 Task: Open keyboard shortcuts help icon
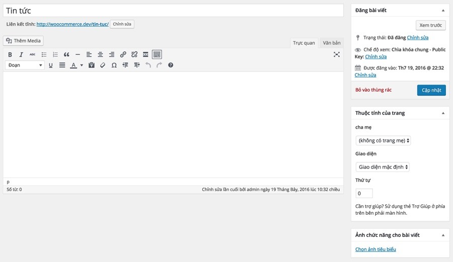pyautogui.click(x=171, y=65)
